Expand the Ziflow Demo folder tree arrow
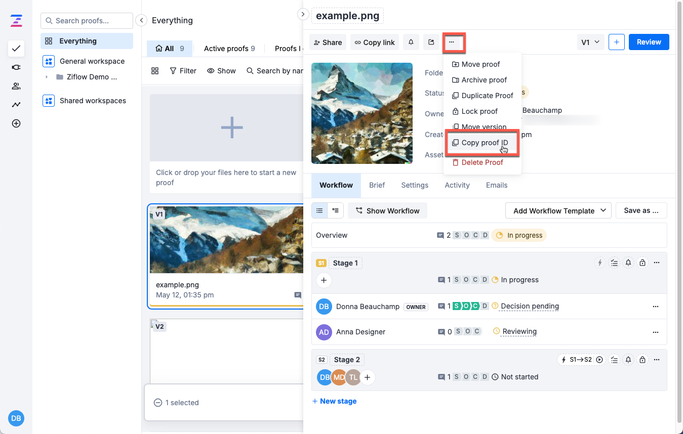 click(x=47, y=77)
